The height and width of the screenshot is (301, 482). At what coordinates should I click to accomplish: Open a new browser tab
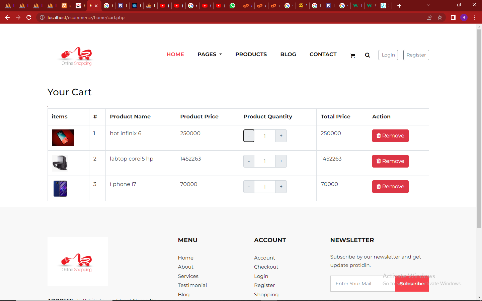click(x=399, y=6)
